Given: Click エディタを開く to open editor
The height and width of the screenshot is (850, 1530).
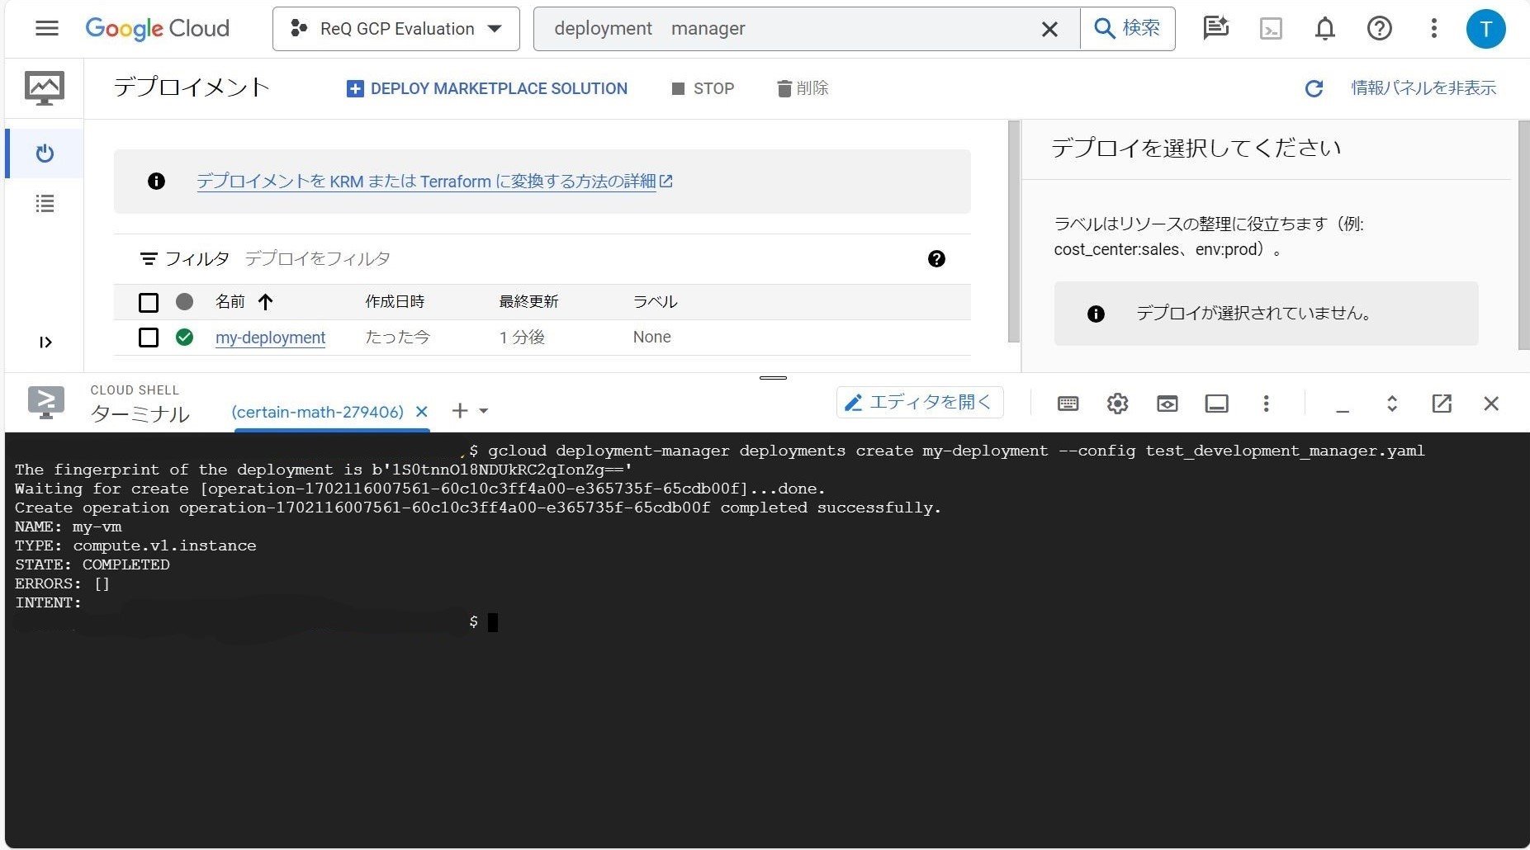Looking at the screenshot, I should (x=920, y=403).
